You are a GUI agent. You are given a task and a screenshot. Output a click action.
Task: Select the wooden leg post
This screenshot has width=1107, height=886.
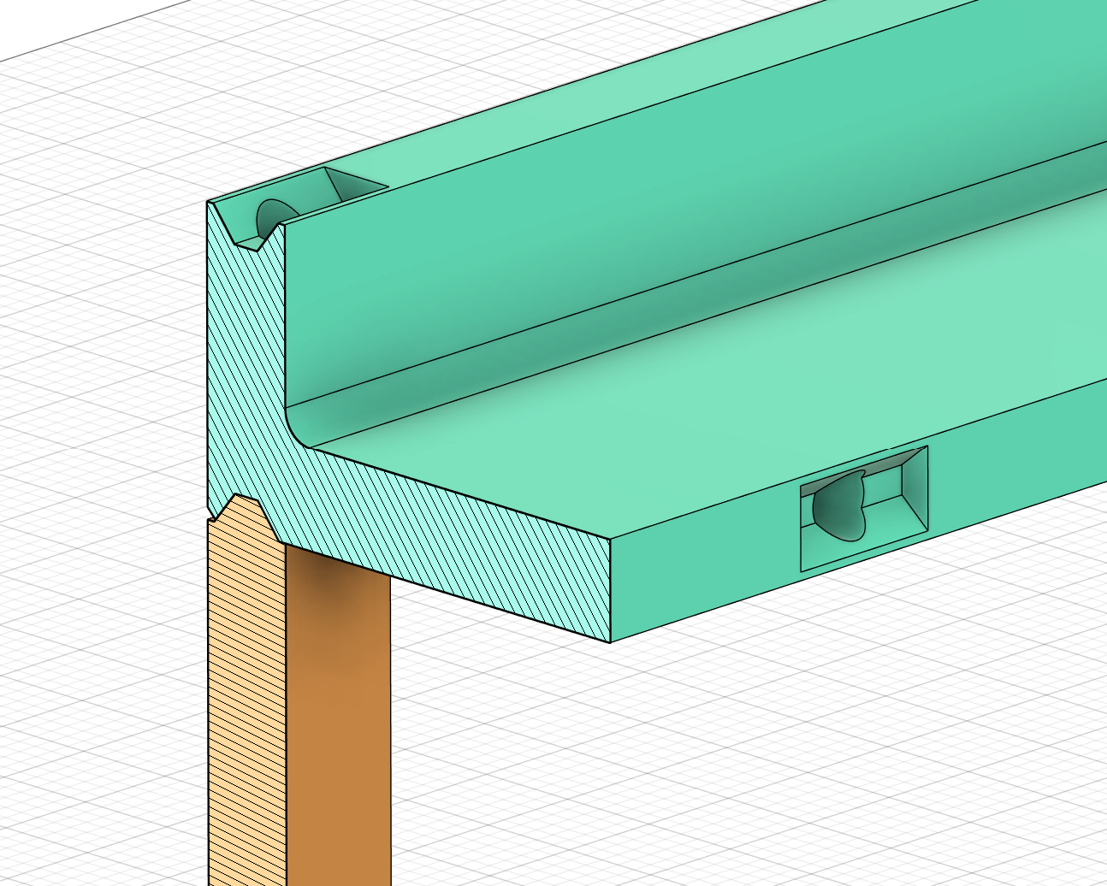click(342, 727)
